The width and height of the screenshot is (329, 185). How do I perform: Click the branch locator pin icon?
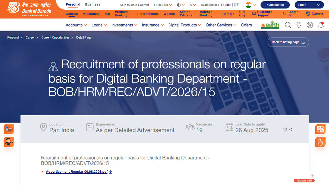(x=299, y=25)
